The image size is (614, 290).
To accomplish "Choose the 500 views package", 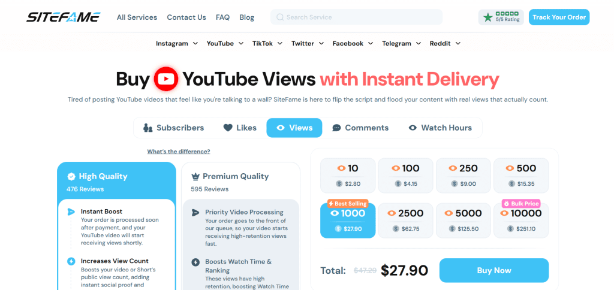I will coord(521,176).
